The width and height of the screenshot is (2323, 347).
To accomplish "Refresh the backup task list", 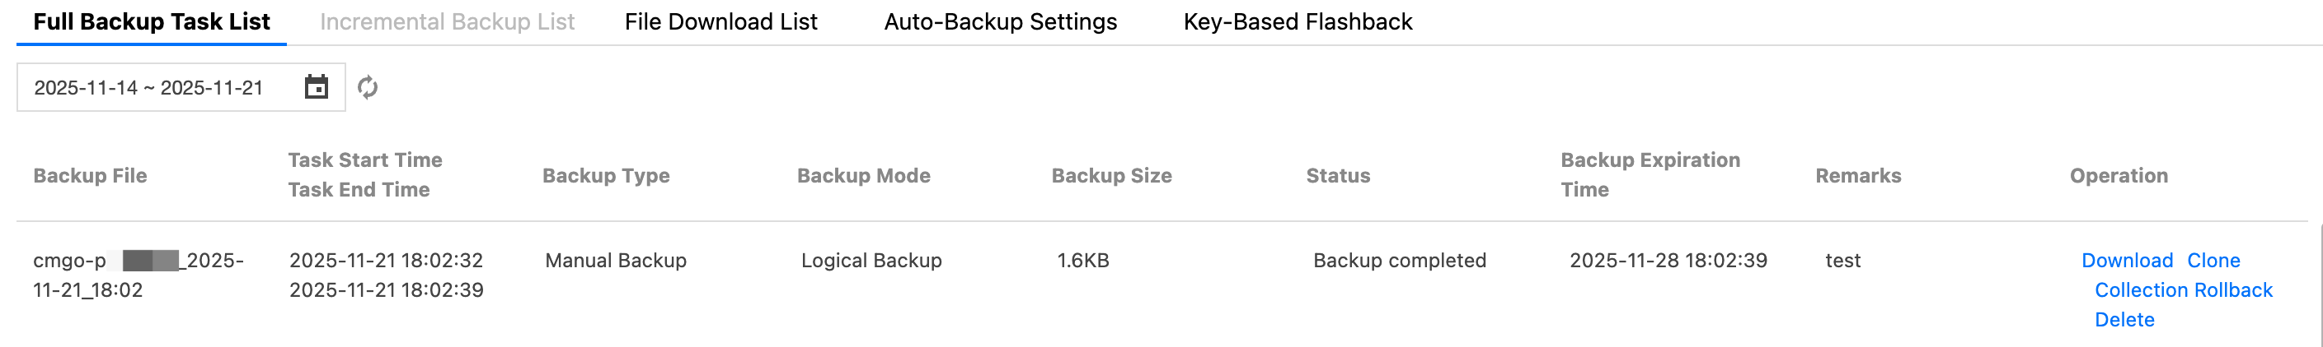I will click(367, 87).
